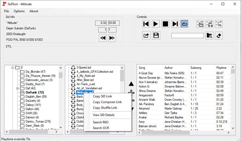Stop playback with the stop button
Screen dimensions: 241x142
(165, 24)
